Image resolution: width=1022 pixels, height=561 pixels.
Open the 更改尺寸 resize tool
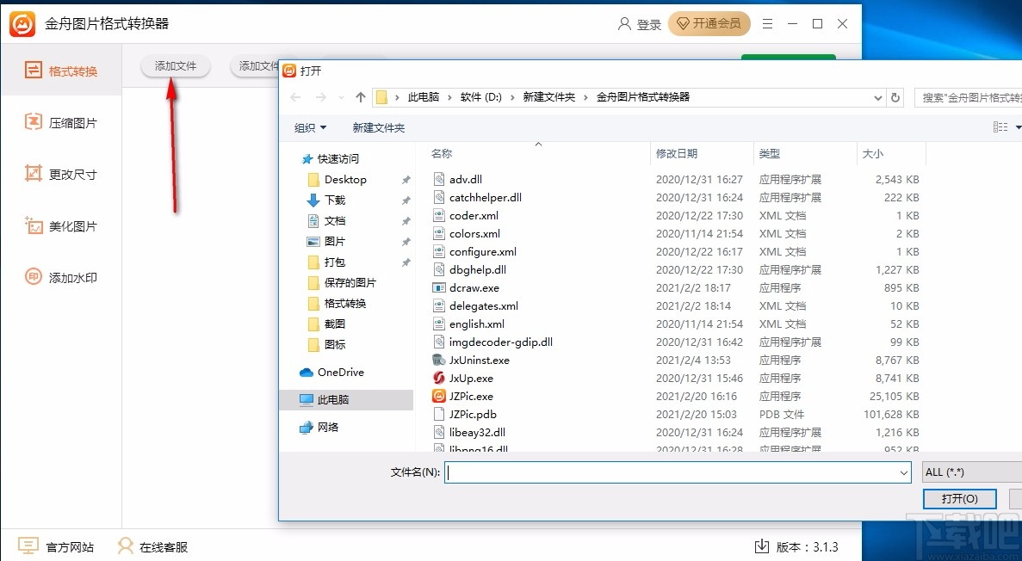(x=61, y=174)
